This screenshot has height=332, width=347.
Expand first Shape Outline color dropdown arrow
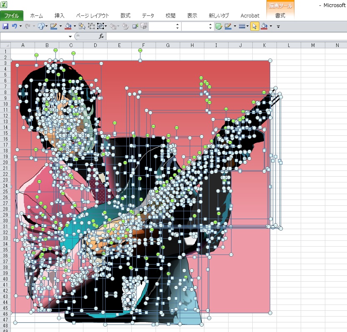[x=60, y=26]
